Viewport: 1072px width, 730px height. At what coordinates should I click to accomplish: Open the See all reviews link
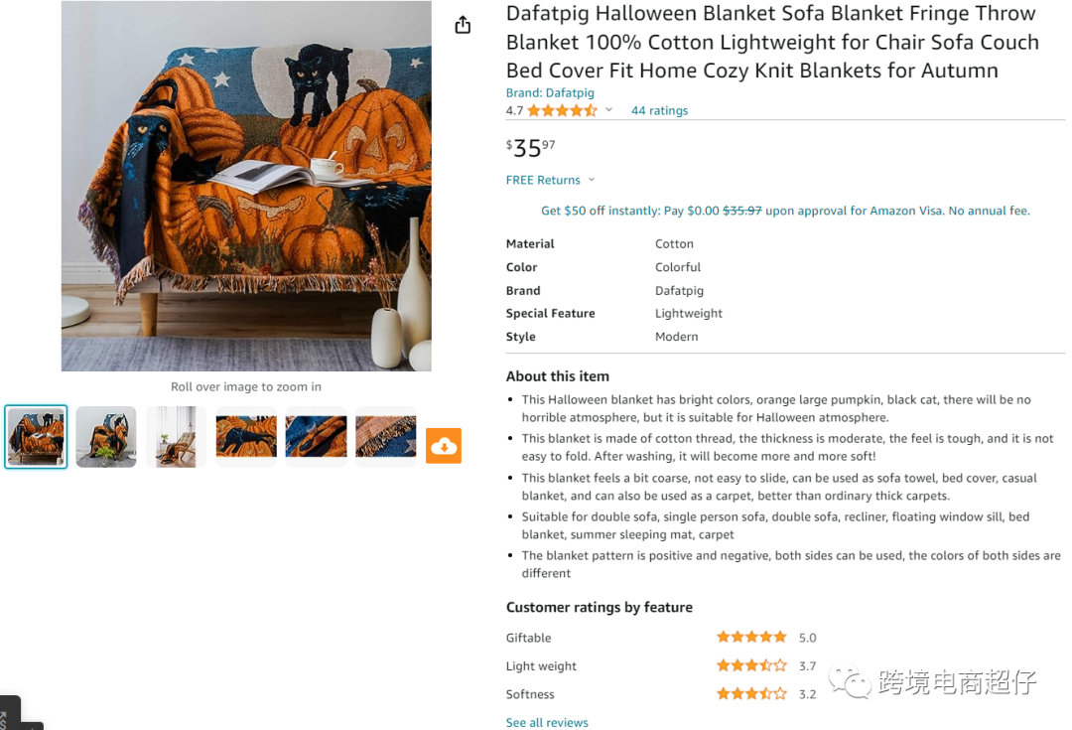click(547, 722)
